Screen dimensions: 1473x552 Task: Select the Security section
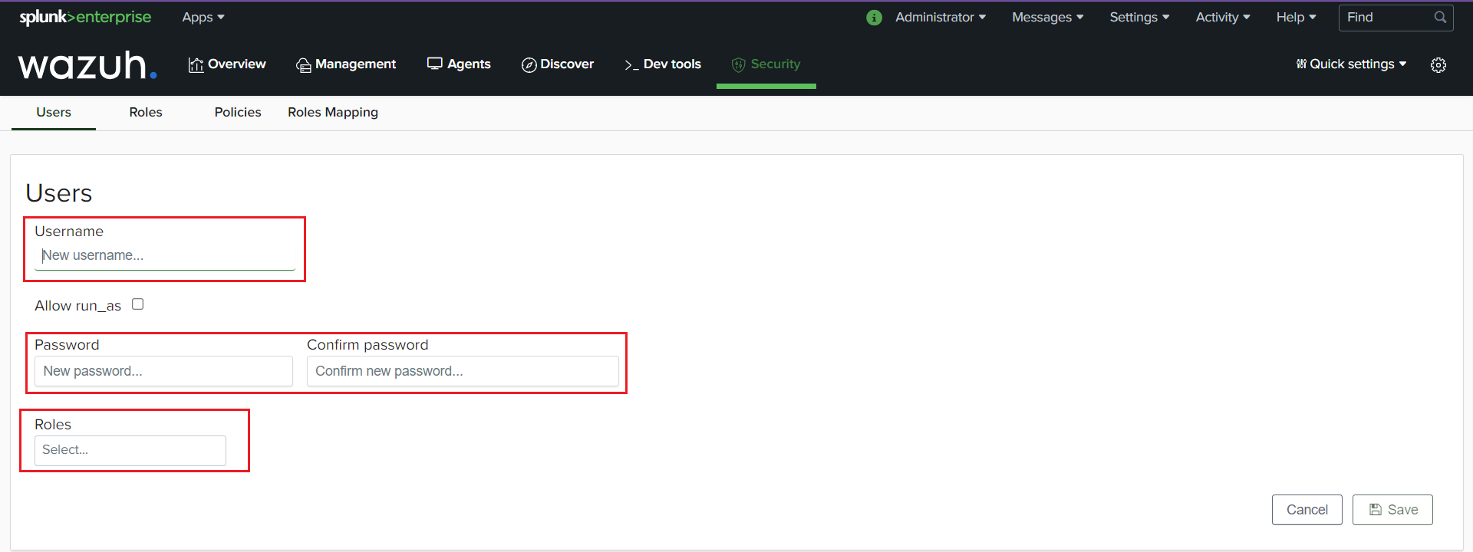[766, 64]
